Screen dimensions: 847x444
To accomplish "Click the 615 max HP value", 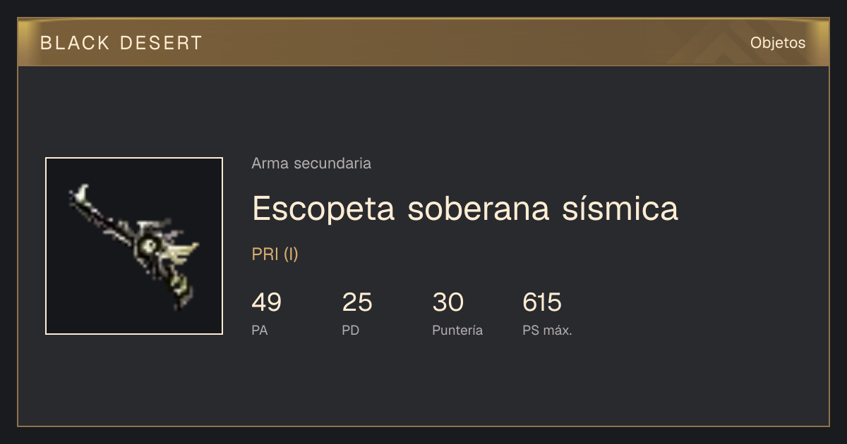I will [542, 302].
